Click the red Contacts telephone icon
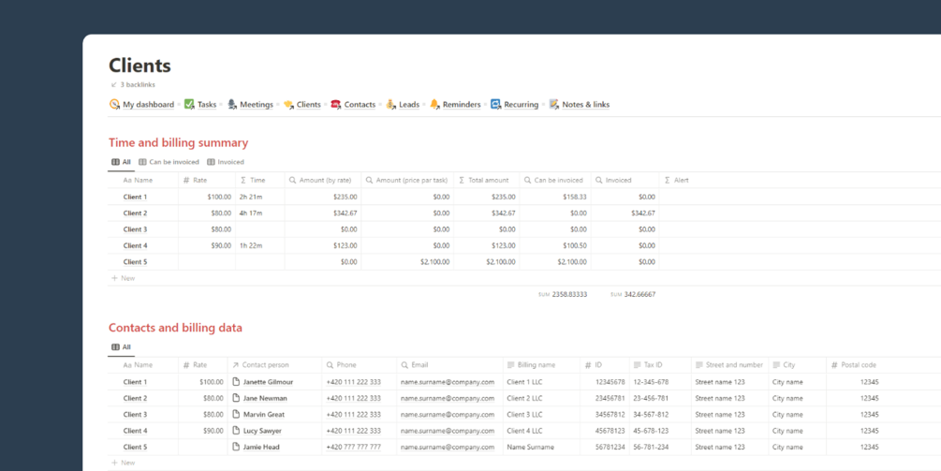The width and height of the screenshot is (941, 471). click(x=336, y=104)
